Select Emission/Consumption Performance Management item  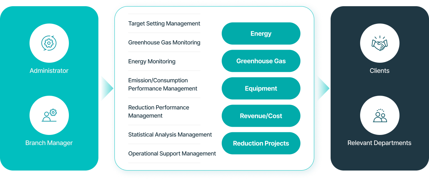tap(163, 84)
